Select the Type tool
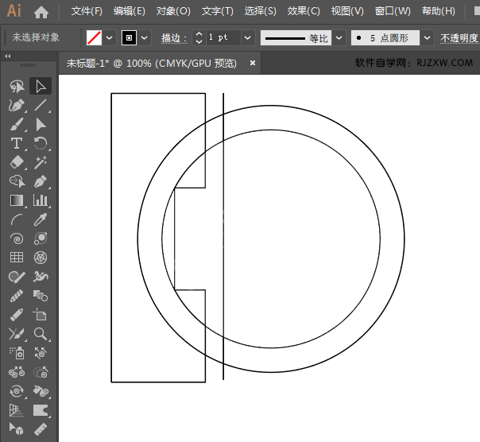Screen dimensions: 480x442 (17, 143)
